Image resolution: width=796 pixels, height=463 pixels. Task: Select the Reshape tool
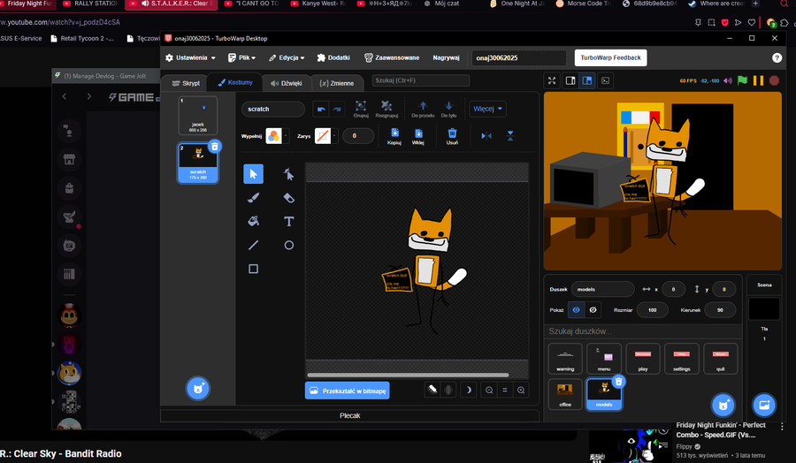[x=289, y=174]
